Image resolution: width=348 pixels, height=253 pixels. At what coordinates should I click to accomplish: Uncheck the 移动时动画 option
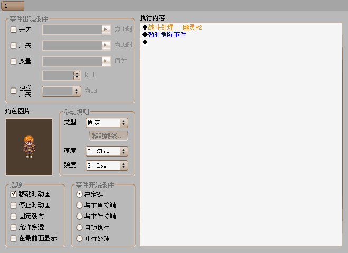(x=14, y=194)
